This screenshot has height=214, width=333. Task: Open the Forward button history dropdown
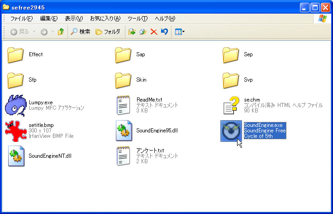tap(52, 32)
